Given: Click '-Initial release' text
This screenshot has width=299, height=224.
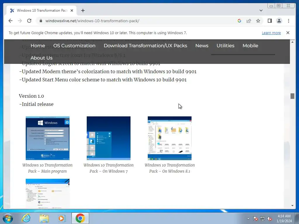Looking at the screenshot, I should pos(36,104).
